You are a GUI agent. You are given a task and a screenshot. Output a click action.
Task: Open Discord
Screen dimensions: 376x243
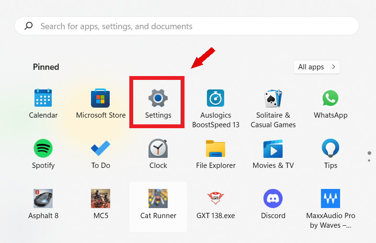pyautogui.click(x=273, y=204)
